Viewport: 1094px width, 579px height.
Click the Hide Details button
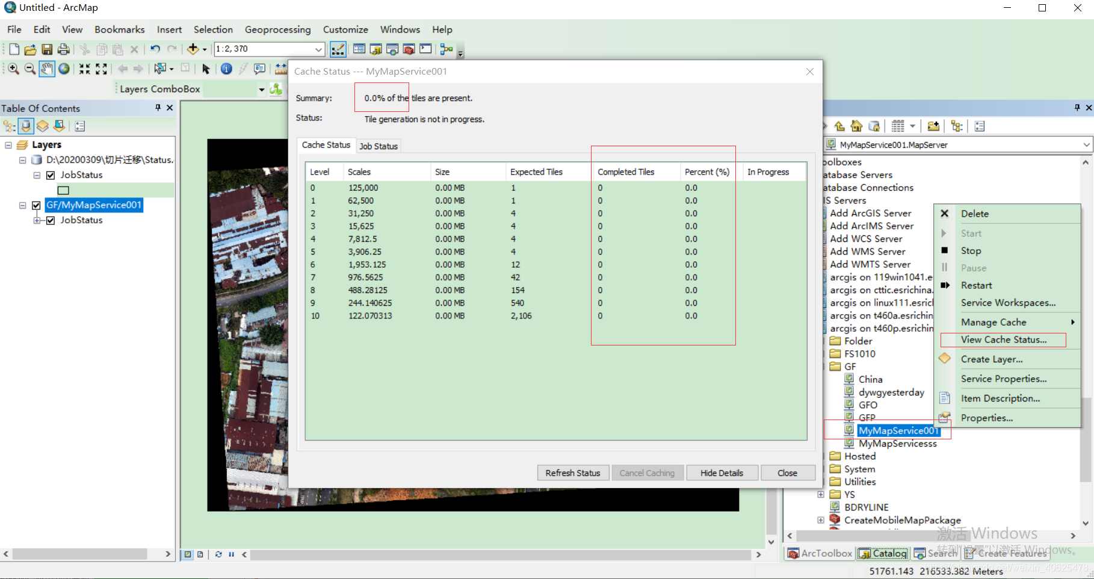coord(722,473)
